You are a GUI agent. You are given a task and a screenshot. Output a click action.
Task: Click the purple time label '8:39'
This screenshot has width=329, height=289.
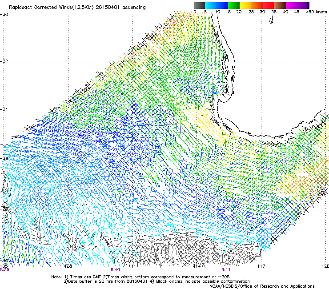(4, 270)
